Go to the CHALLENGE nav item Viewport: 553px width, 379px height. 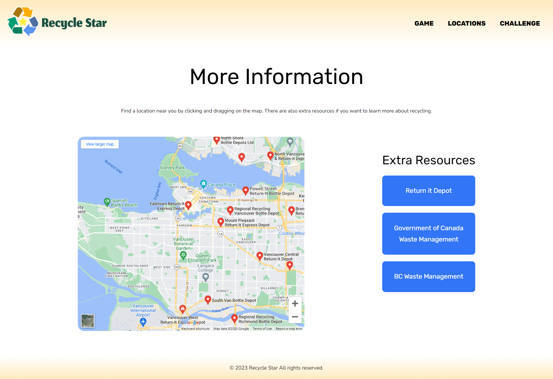520,23
